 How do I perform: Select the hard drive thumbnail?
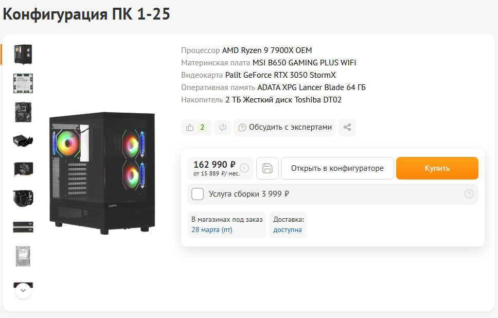(23, 256)
